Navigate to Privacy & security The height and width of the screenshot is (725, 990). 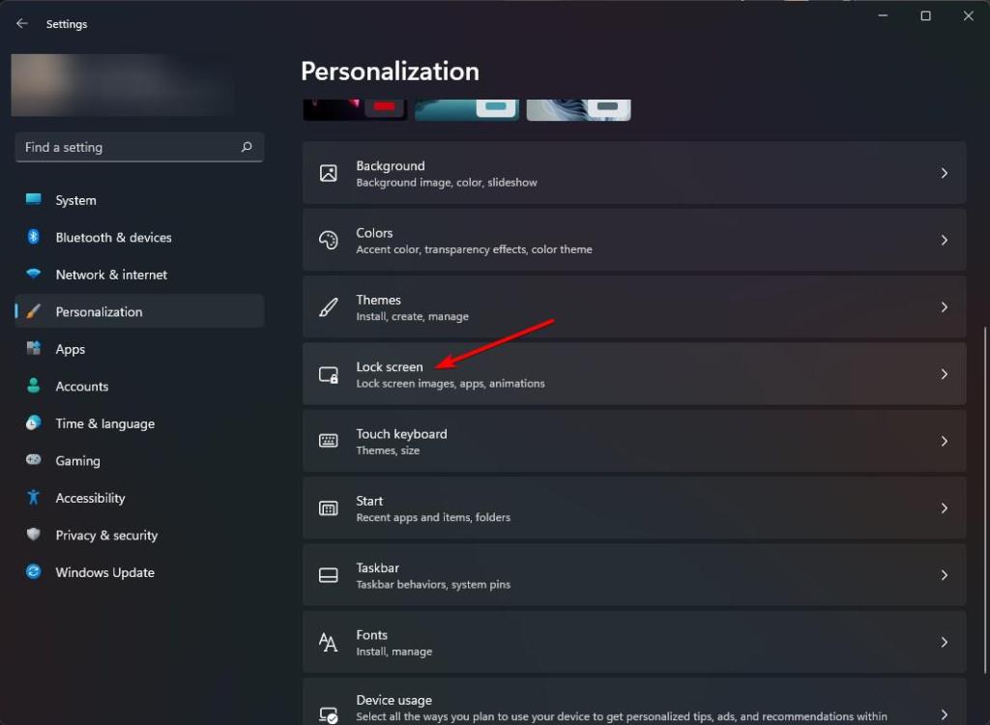(x=139, y=535)
